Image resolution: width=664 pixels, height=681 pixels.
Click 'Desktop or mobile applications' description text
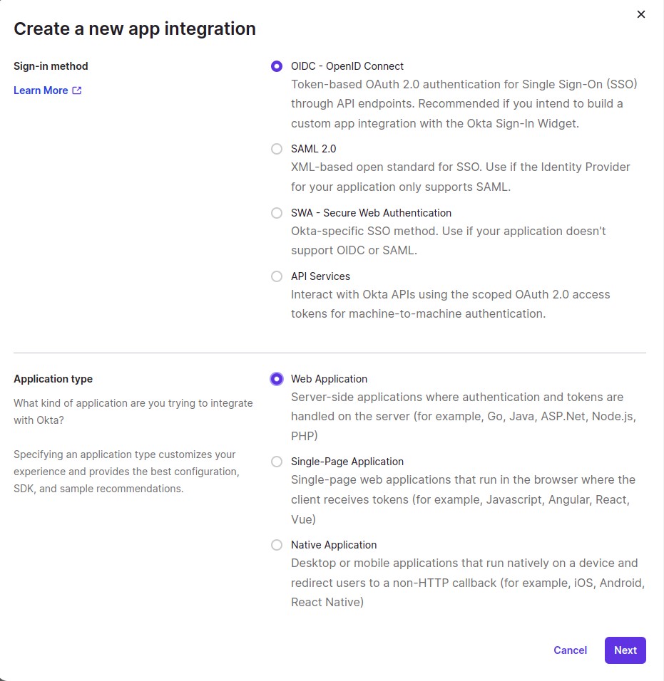pos(468,583)
